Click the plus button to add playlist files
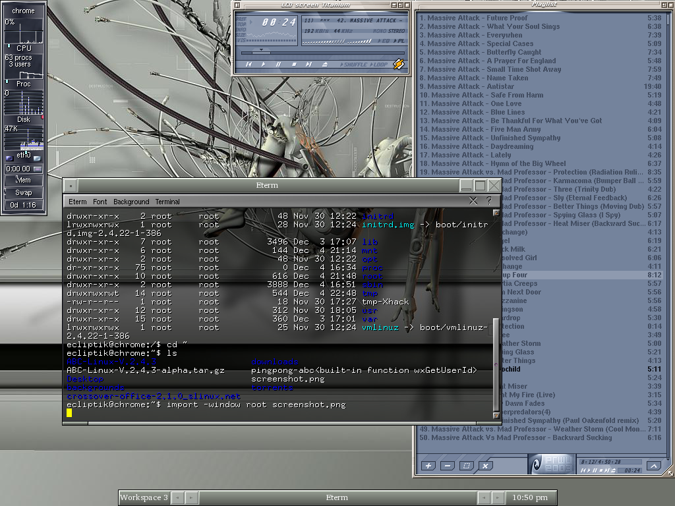 pos(428,466)
